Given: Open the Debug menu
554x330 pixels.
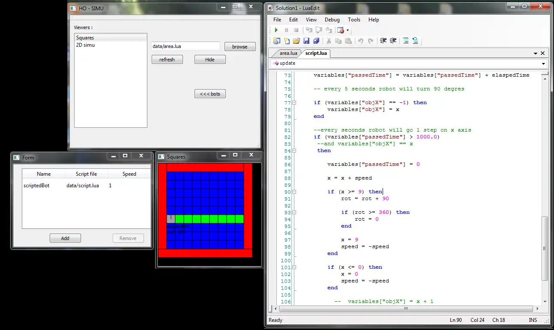Looking at the screenshot, I should (332, 20).
